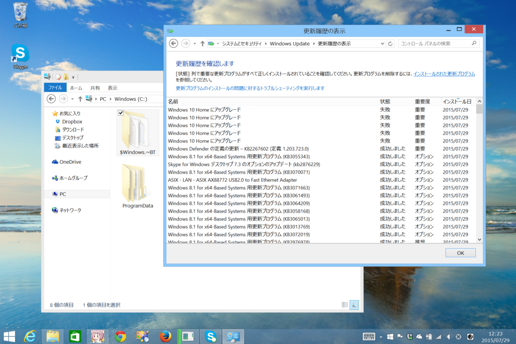Switch to the 共有 ribbon tab
Screen dimensions: 516x344
(x=95, y=88)
